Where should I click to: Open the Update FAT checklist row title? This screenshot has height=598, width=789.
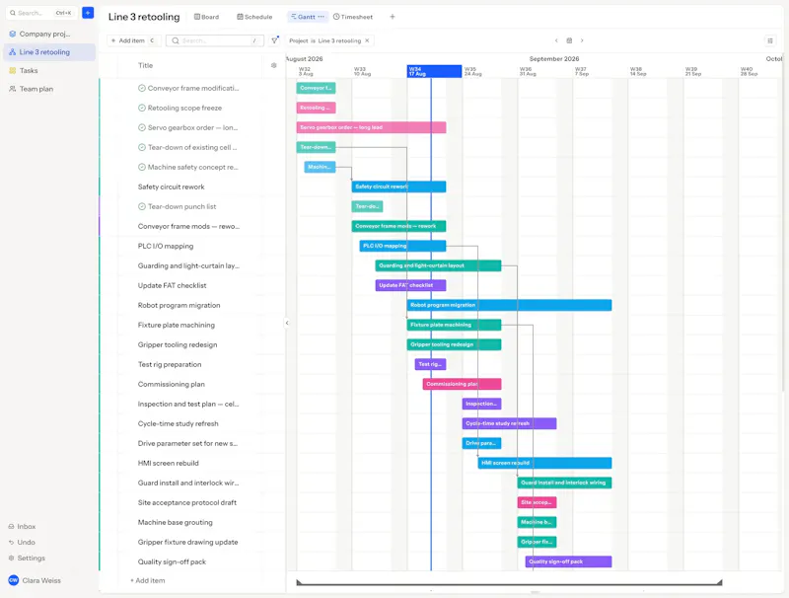click(172, 285)
